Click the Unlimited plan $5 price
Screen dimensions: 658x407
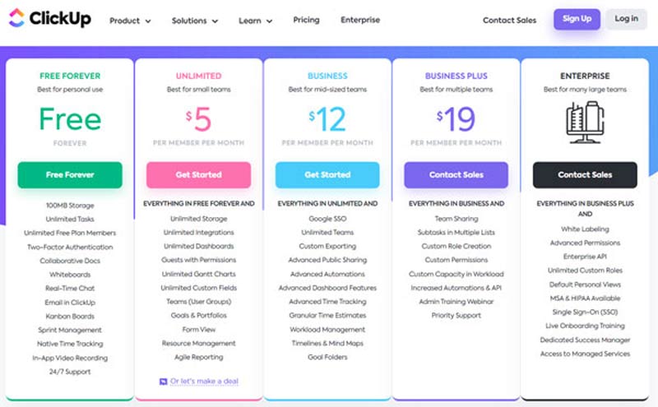pyautogui.click(x=198, y=119)
